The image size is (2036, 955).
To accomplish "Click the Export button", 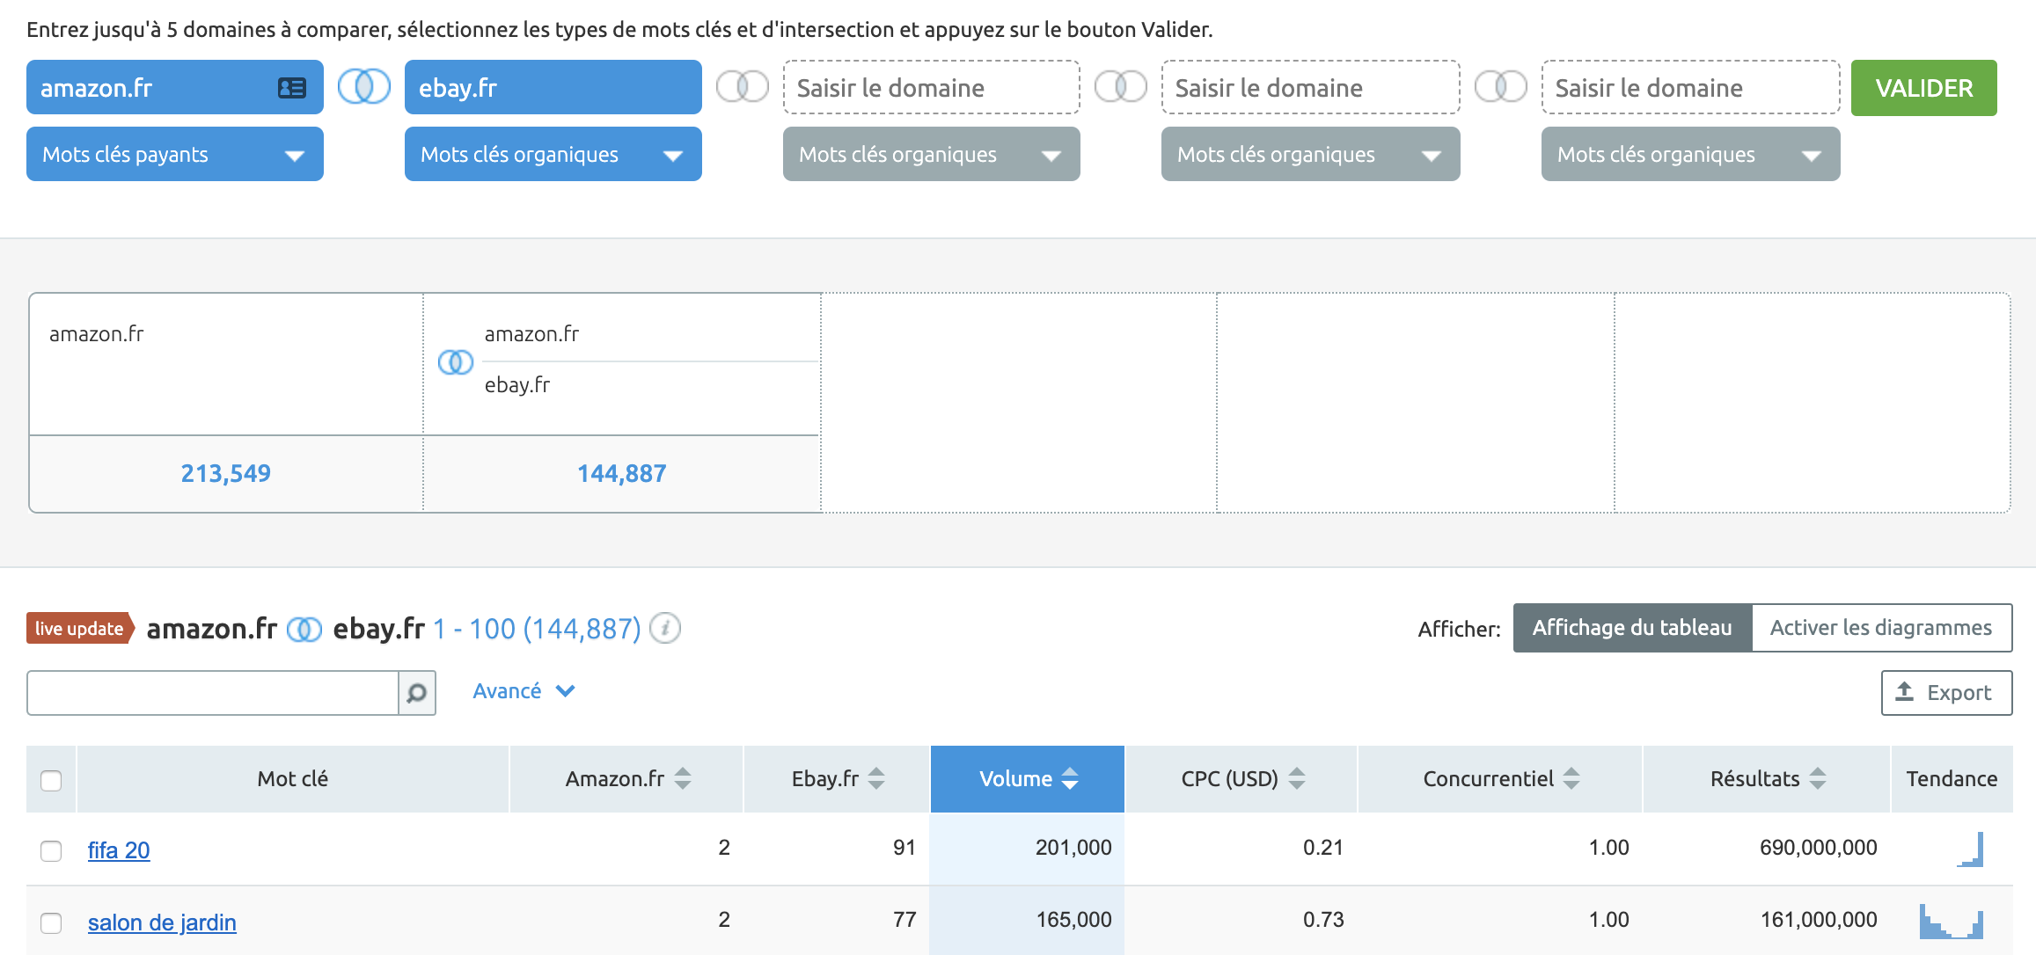I will point(1946,693).
